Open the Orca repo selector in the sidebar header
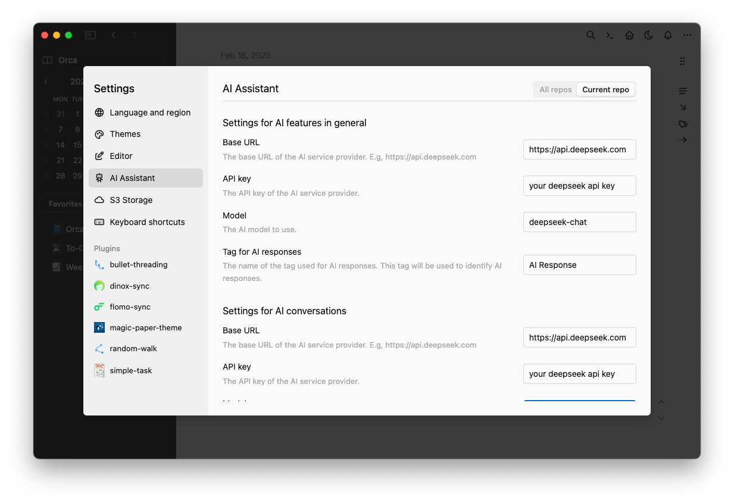 click(105, 60)
